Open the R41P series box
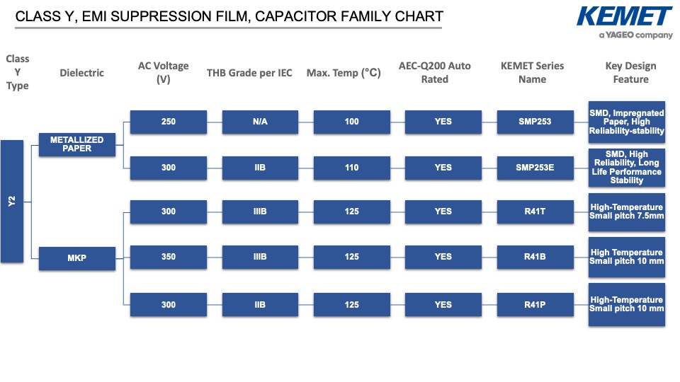Image resolution: width=680 pixels, height=382 pixels. (535, 304)
